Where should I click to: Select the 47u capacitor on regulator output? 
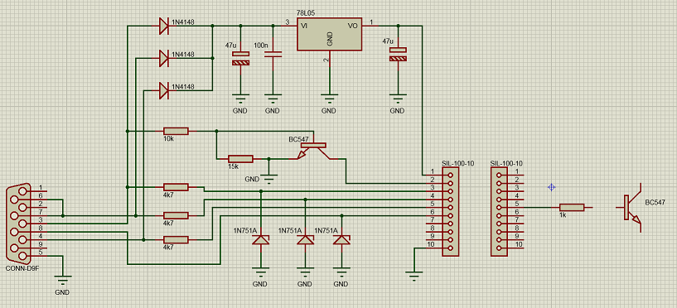[398, 54]
